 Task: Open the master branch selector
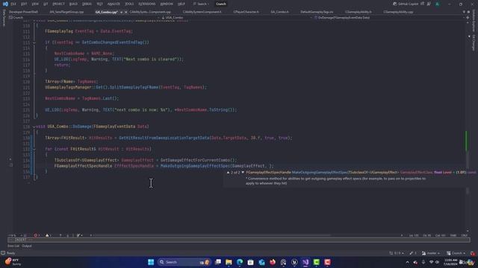(431, 253)
